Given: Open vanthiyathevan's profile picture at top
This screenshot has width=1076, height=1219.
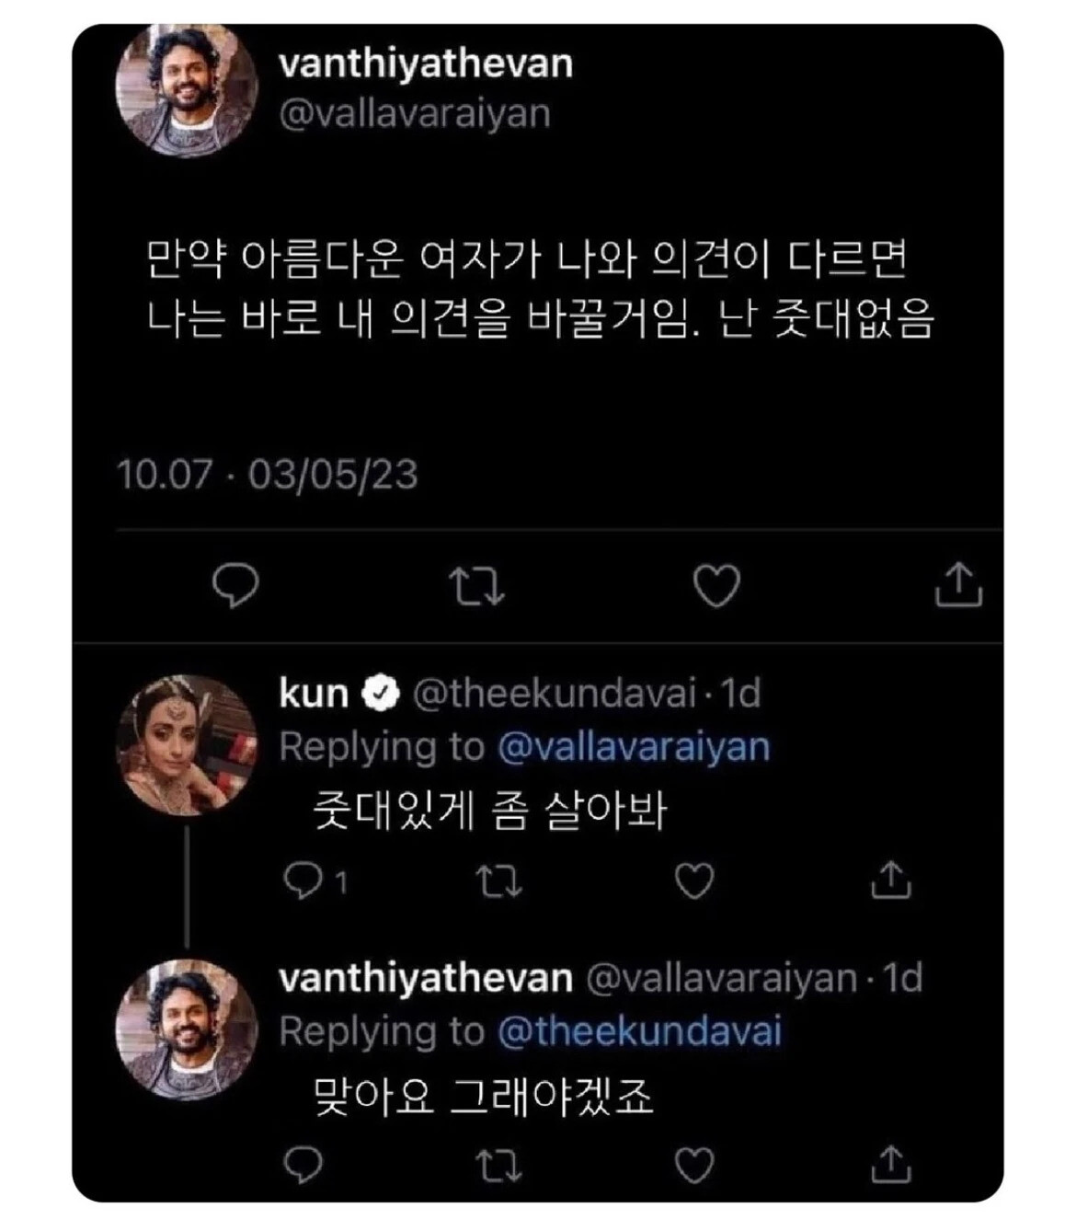Looking at the screenshot, I should pyautogui.click(x=187, y=87).
